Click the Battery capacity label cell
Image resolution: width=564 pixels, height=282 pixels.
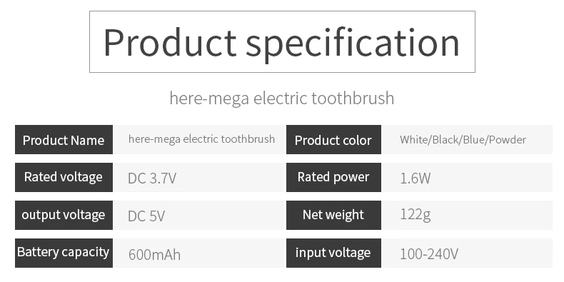coord(64,253)
